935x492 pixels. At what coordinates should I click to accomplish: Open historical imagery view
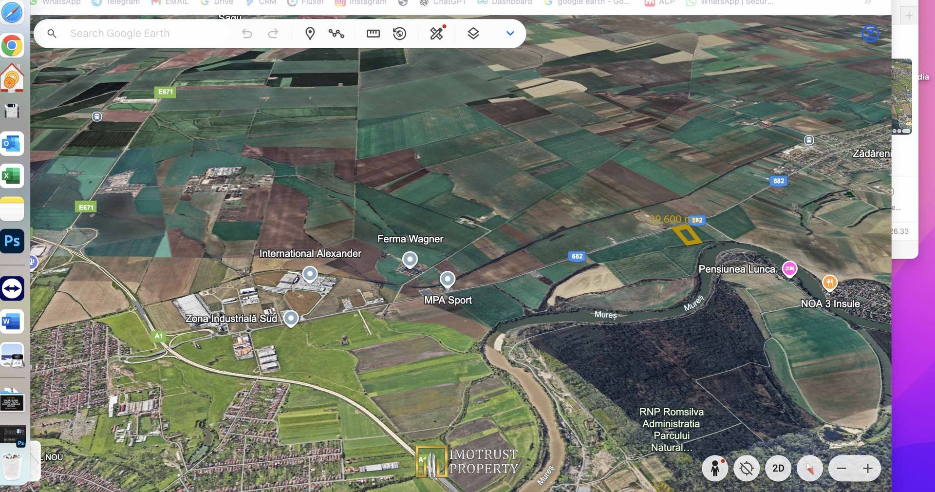pos(399,33)
